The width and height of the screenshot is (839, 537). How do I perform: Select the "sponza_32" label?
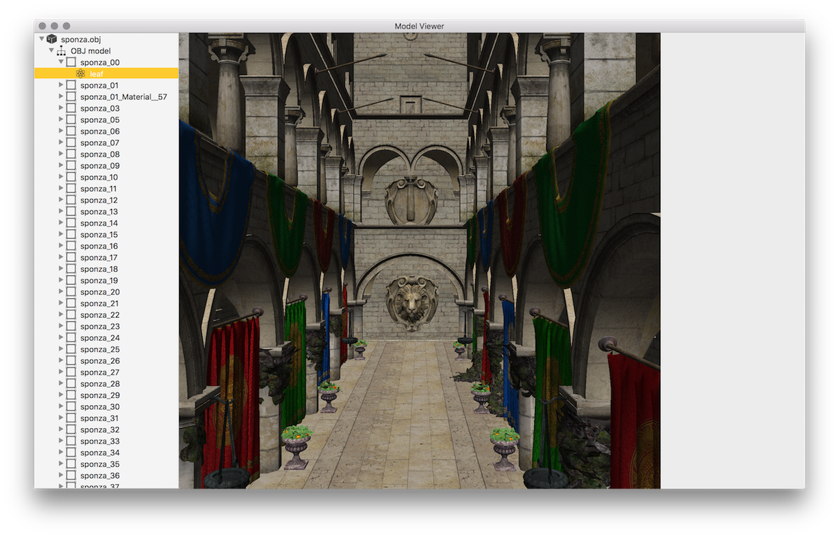pyautogui.click(x=100, y=429)
